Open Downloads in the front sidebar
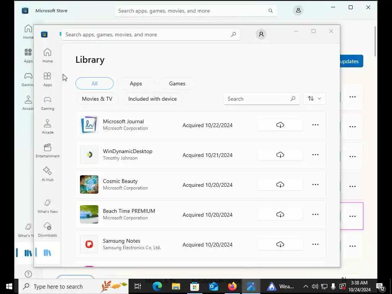 [x=47, y=230]
